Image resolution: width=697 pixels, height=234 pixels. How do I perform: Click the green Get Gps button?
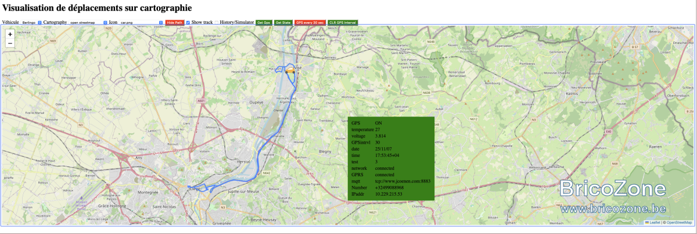click(264, 22)
